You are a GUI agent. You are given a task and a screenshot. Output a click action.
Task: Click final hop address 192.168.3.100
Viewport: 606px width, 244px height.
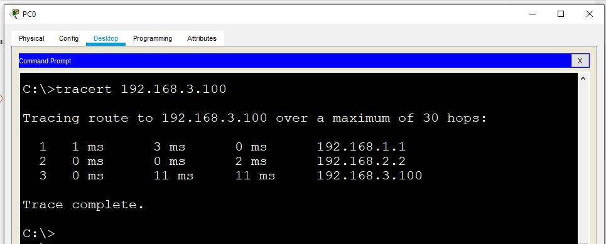pos(369,176)
